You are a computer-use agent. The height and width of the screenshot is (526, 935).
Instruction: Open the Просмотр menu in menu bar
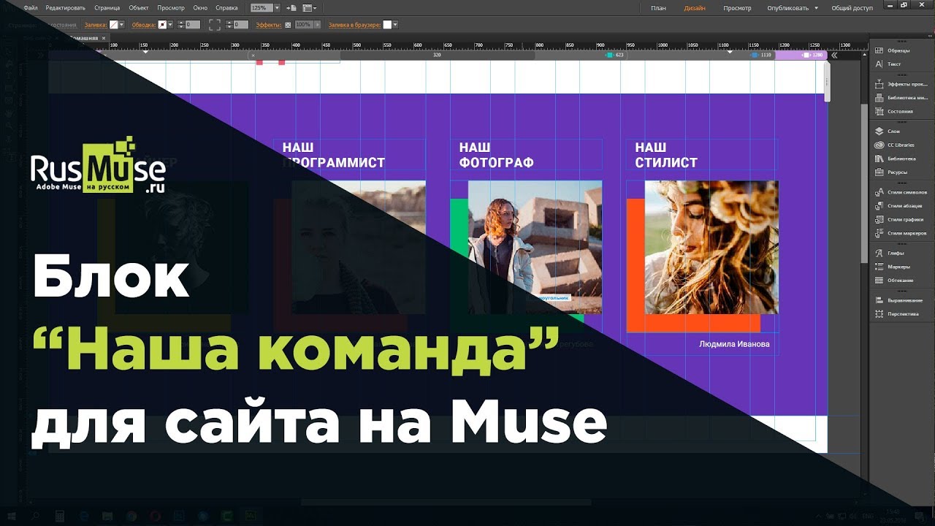171,8
